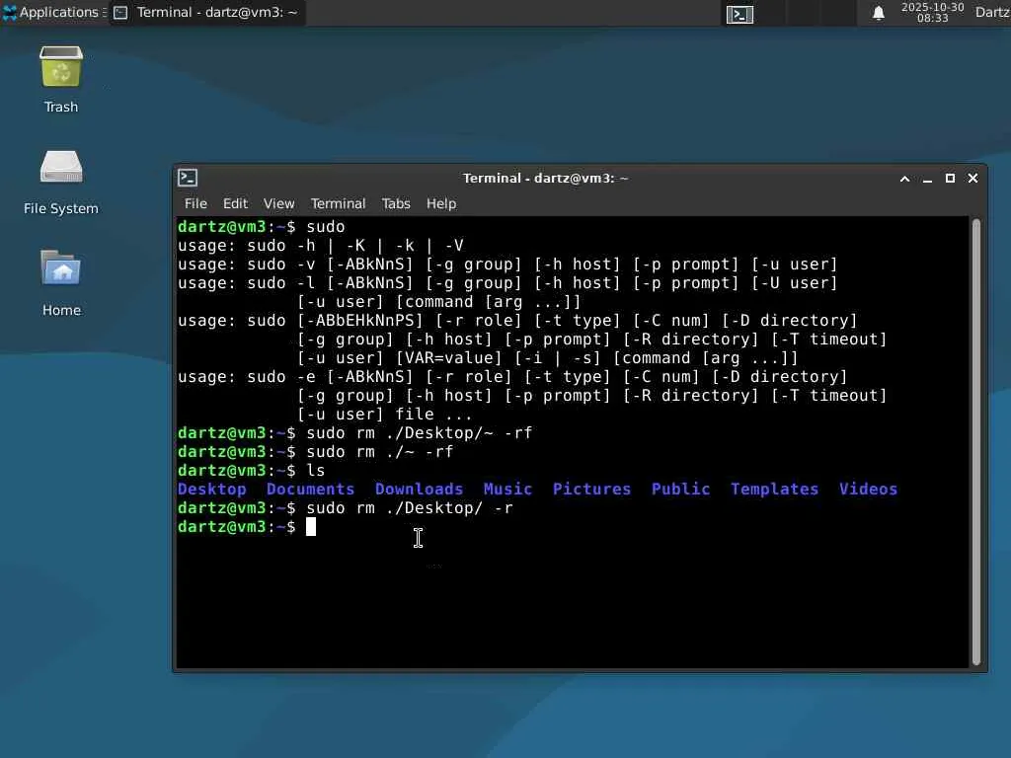Open the Tabs menu in Terminal

coord(396,203)
